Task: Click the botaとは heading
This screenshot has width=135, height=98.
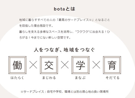Action: click(65, 9)
